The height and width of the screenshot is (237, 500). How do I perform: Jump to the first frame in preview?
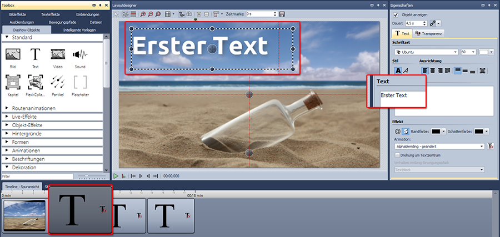(x=133, y=176)
